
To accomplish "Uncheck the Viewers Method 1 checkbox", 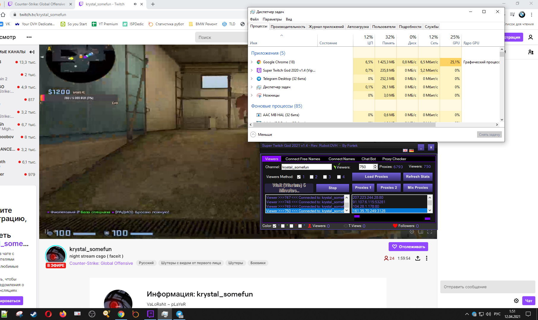I will (299, 177).
